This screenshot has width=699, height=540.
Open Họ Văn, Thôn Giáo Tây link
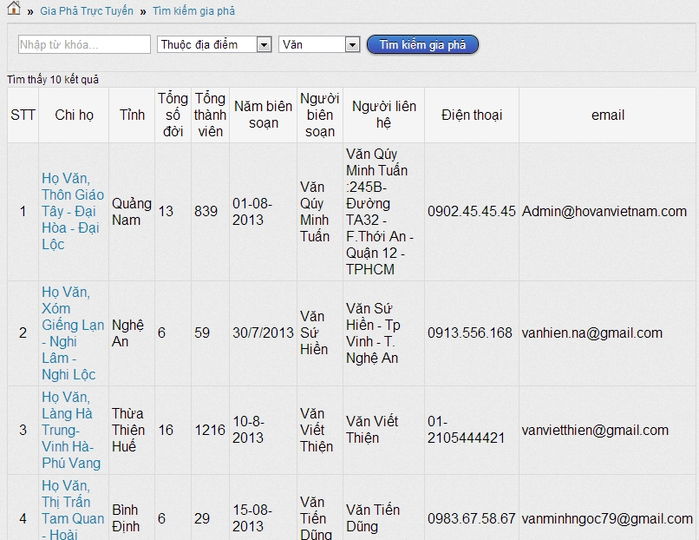coord(73,211)
